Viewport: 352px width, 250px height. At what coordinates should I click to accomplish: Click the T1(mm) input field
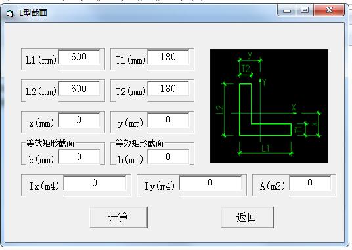[x=168, y=57]
